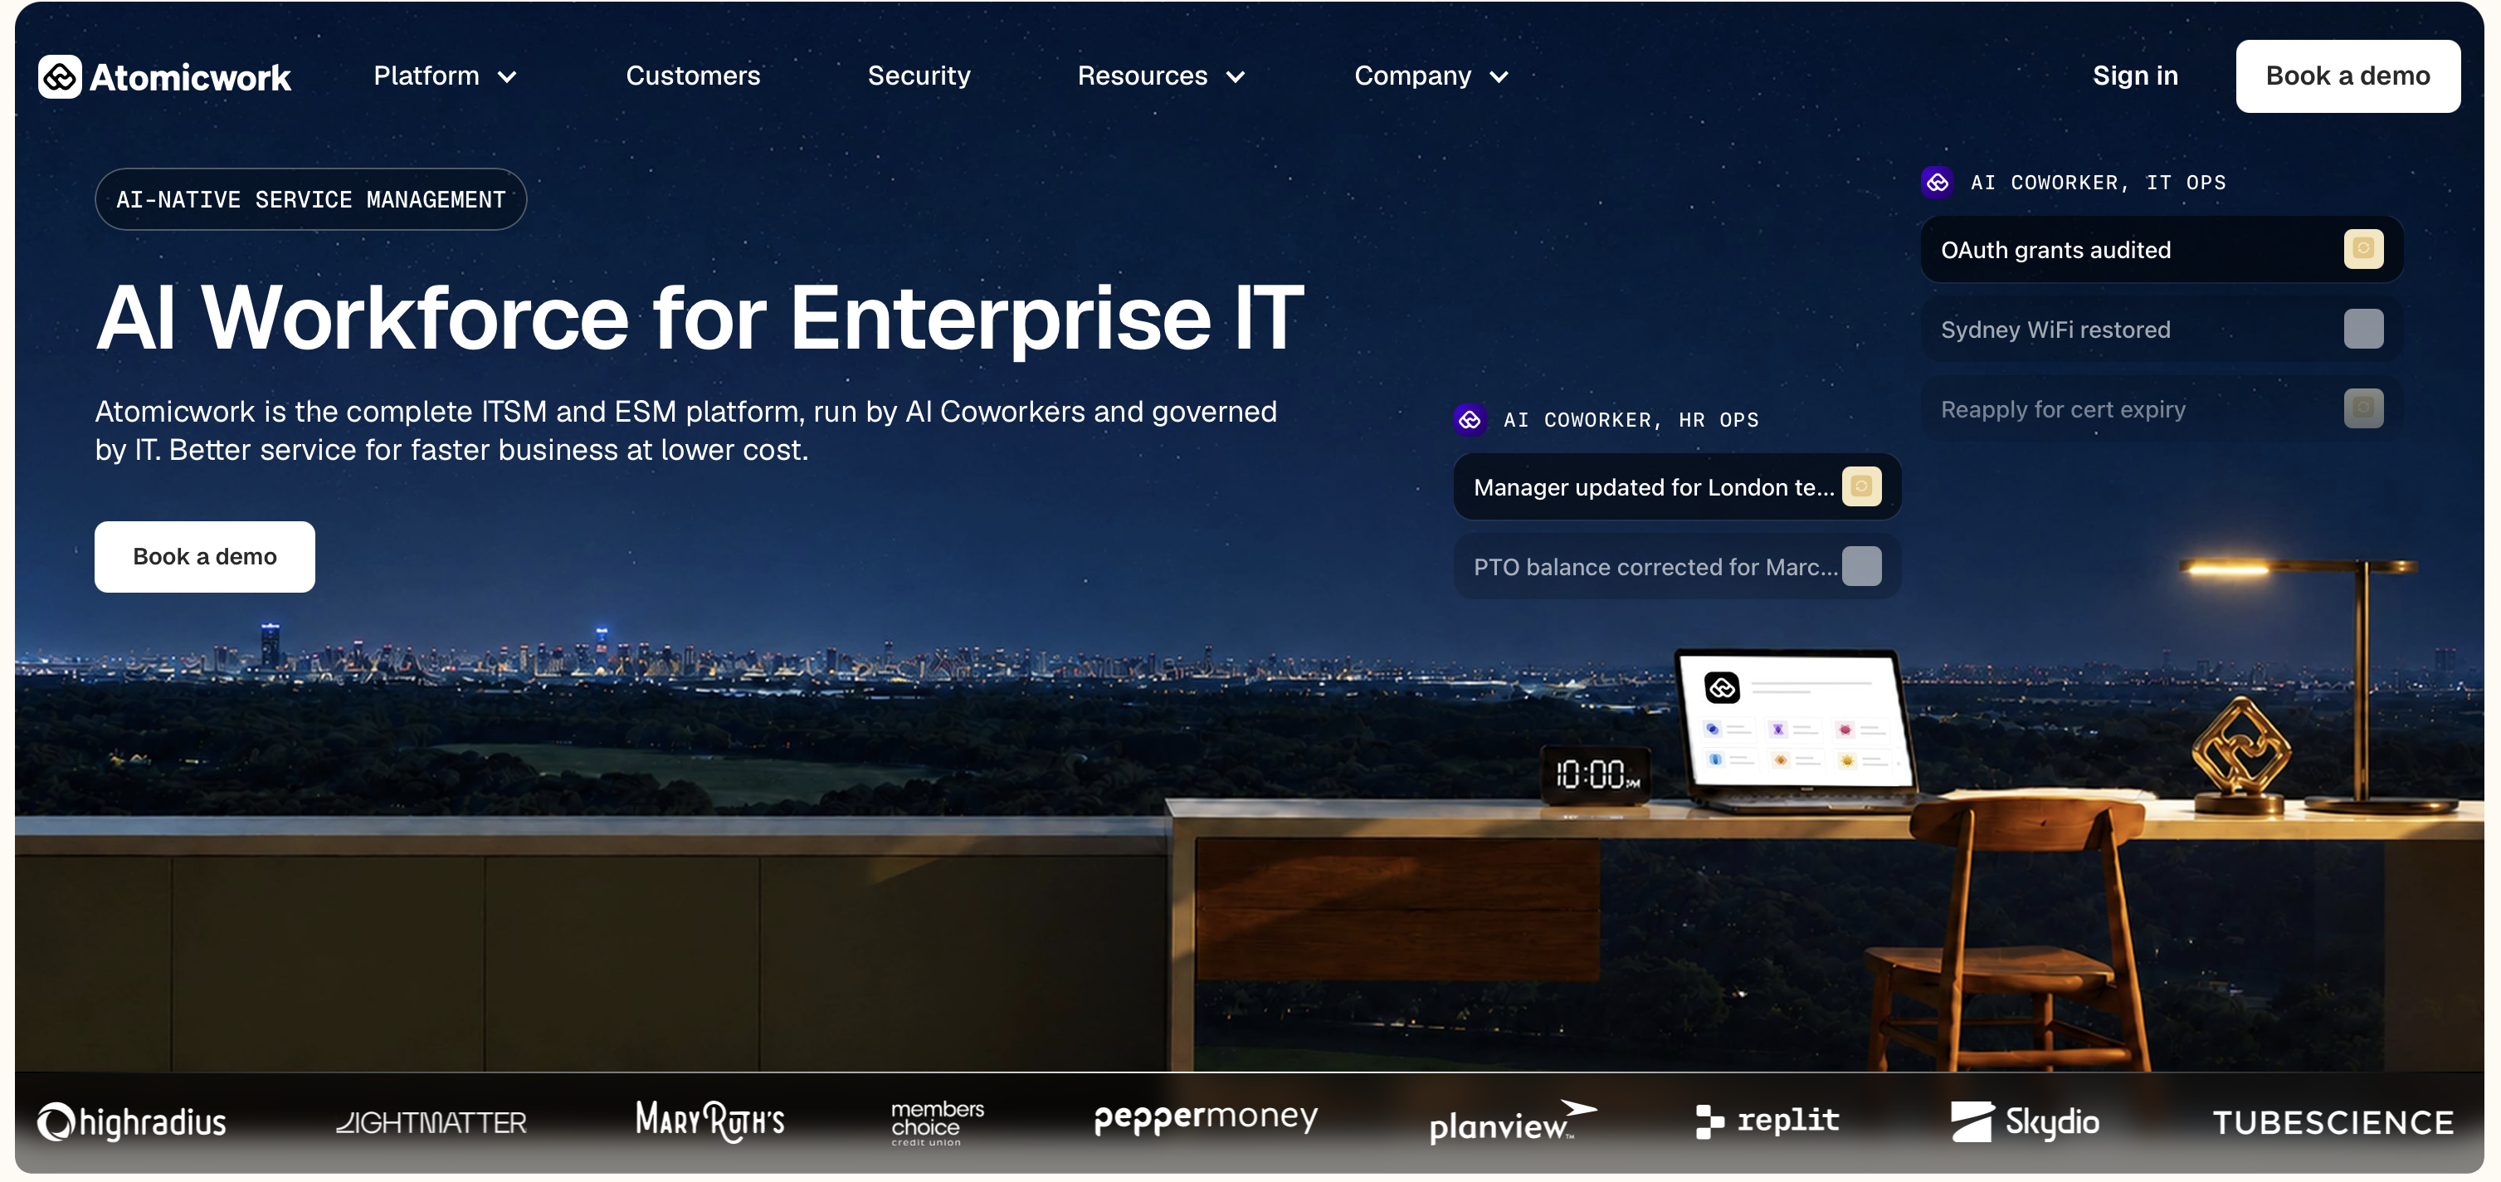The image size is (2501, 1182).
Task: Click the Lightmatter customer logo
Action: [x=431, y=1123]
